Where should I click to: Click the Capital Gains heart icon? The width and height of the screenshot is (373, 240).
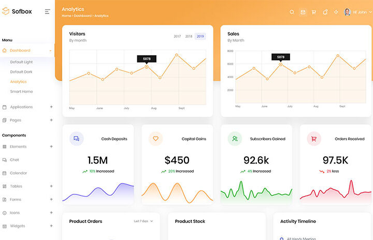[155, 139]
